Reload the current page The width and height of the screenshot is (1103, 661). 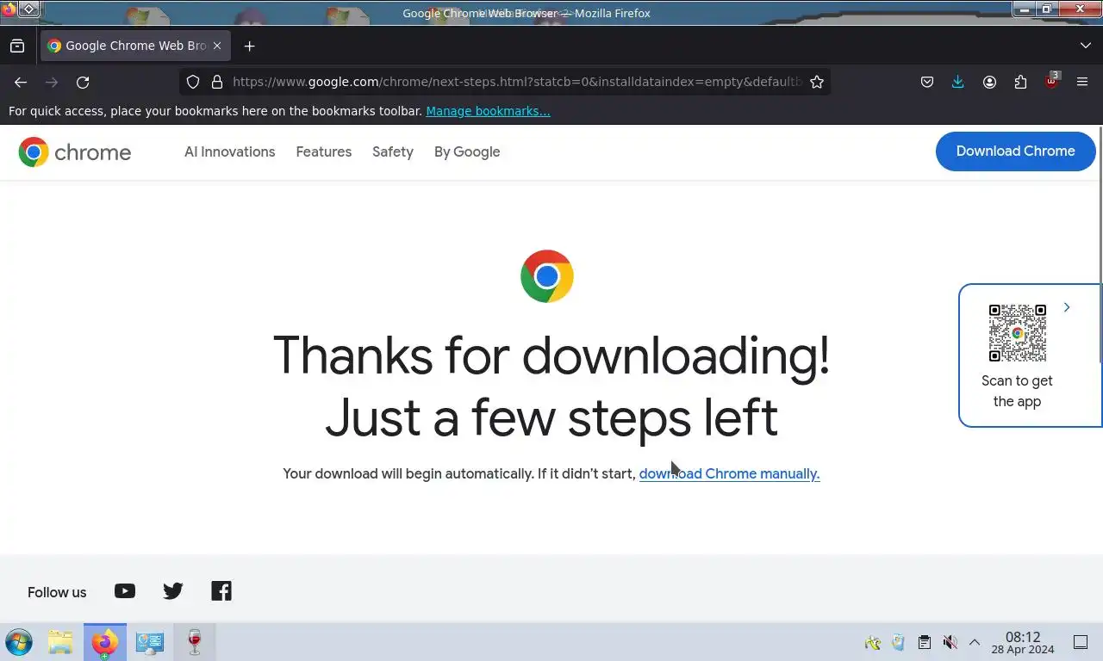83,82
